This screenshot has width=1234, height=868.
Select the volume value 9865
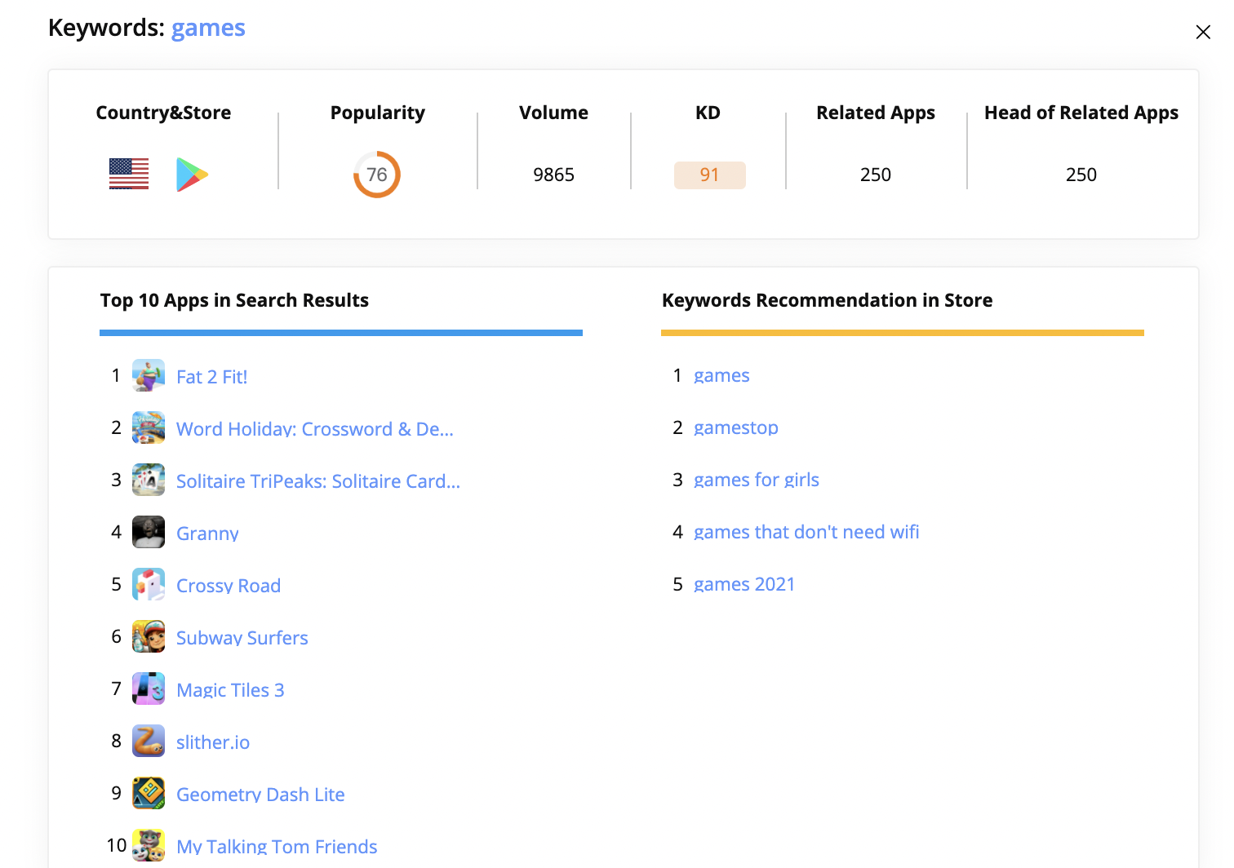pos(553,175)
